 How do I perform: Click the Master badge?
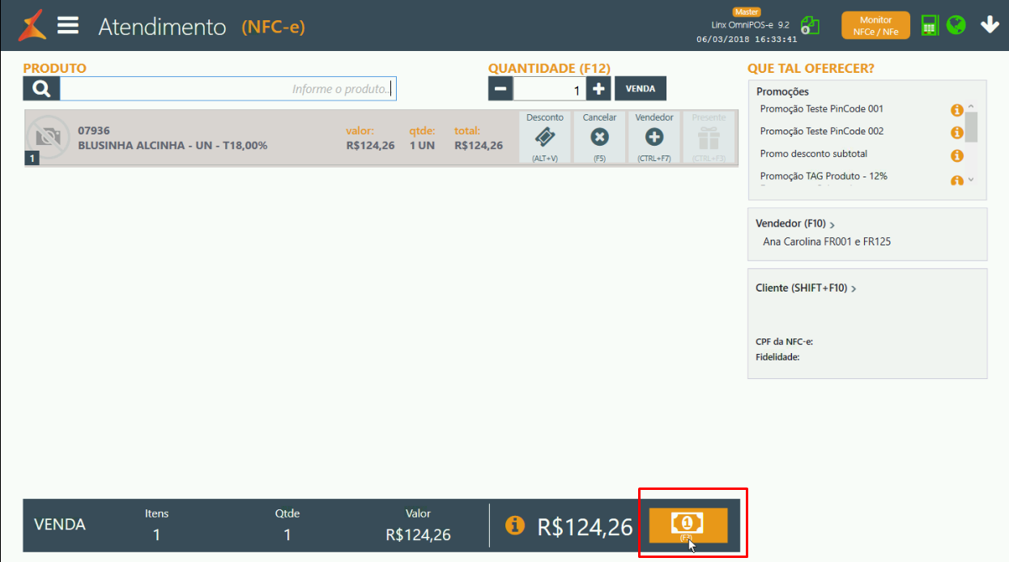click(x=746, y=12)
